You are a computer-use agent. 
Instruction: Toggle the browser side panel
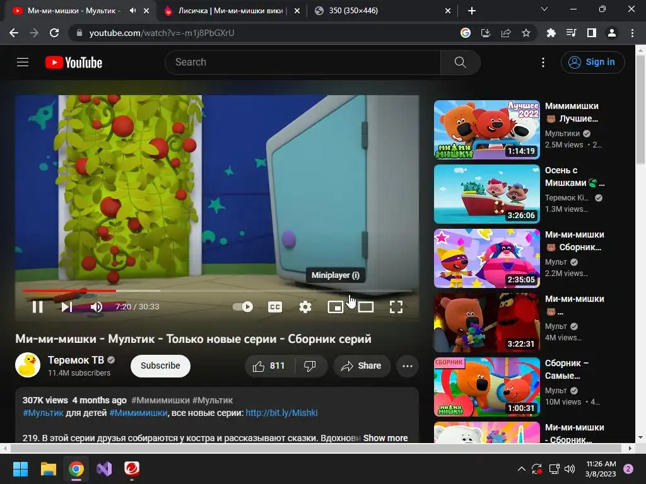click(x=592, y=33)
